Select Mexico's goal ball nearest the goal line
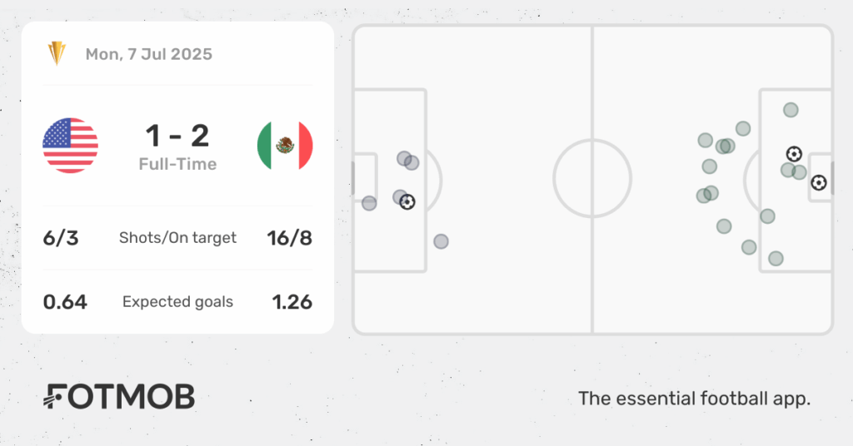Image resolution: width=853 pixels, height=446 pixels. point(819,182)
